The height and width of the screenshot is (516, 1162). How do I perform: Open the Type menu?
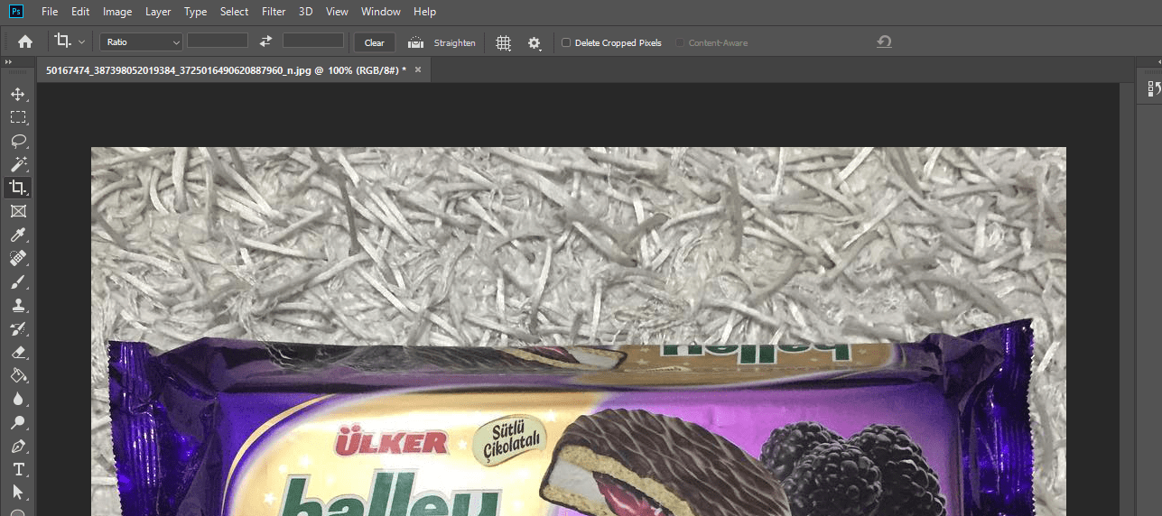click(x=195, y=12)
